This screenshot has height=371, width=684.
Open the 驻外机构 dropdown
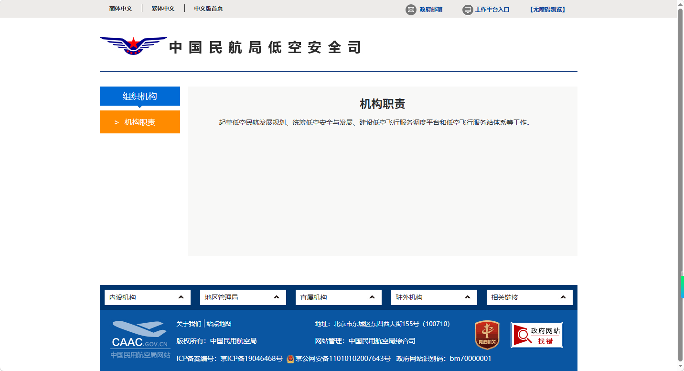click(434, 297)
